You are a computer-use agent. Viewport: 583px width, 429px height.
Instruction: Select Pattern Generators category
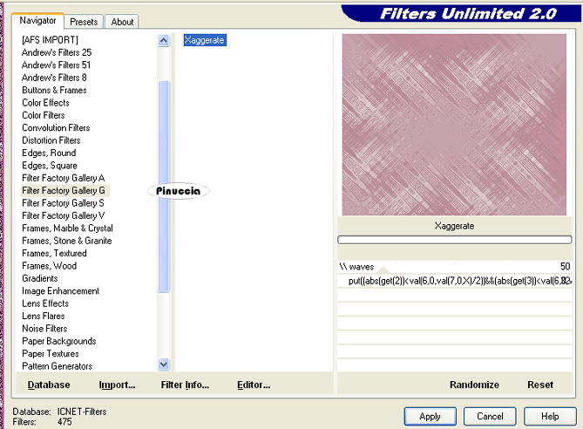pyautogui.click(x=58, y=366)
